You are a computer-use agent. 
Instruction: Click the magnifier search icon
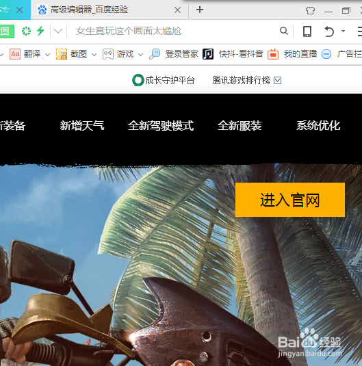pos(284,31)
